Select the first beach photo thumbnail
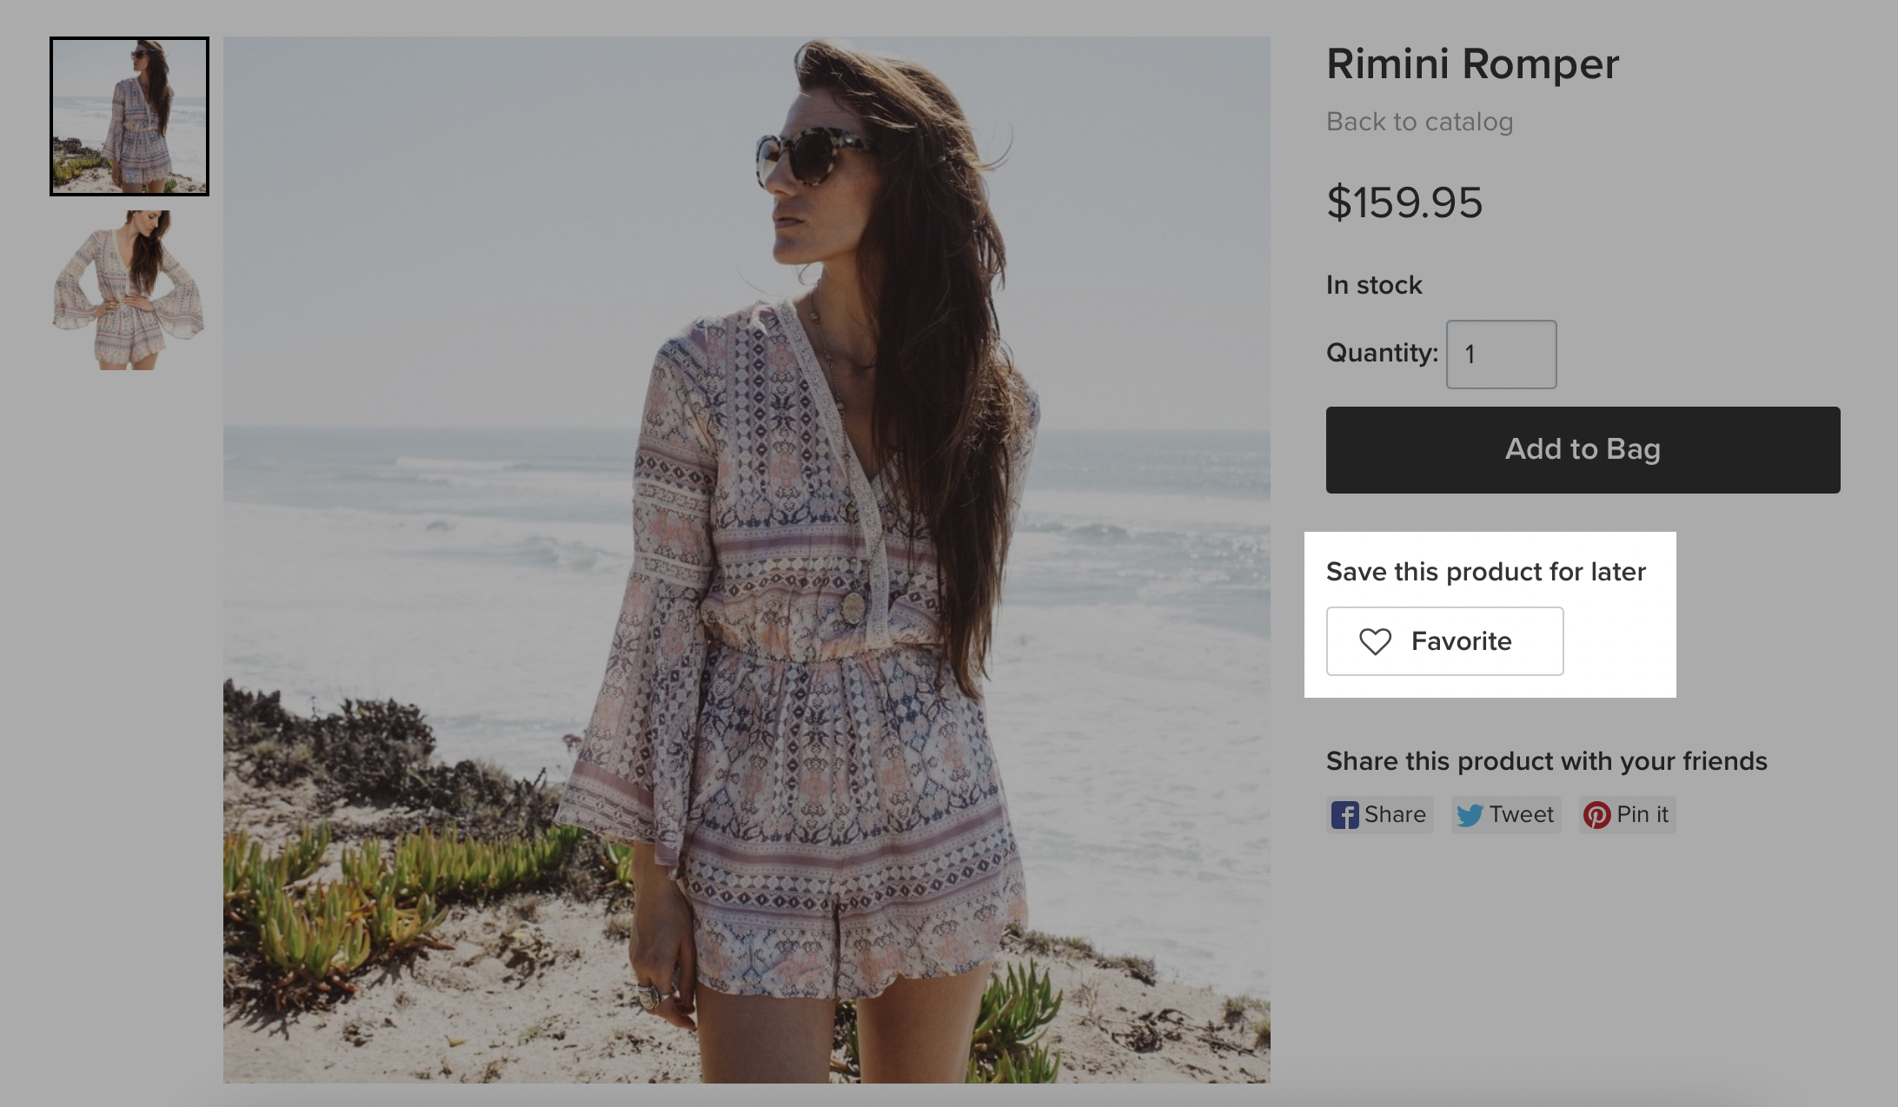The height and width of the screenshot is (1107, 1898). tap(129, 116)
